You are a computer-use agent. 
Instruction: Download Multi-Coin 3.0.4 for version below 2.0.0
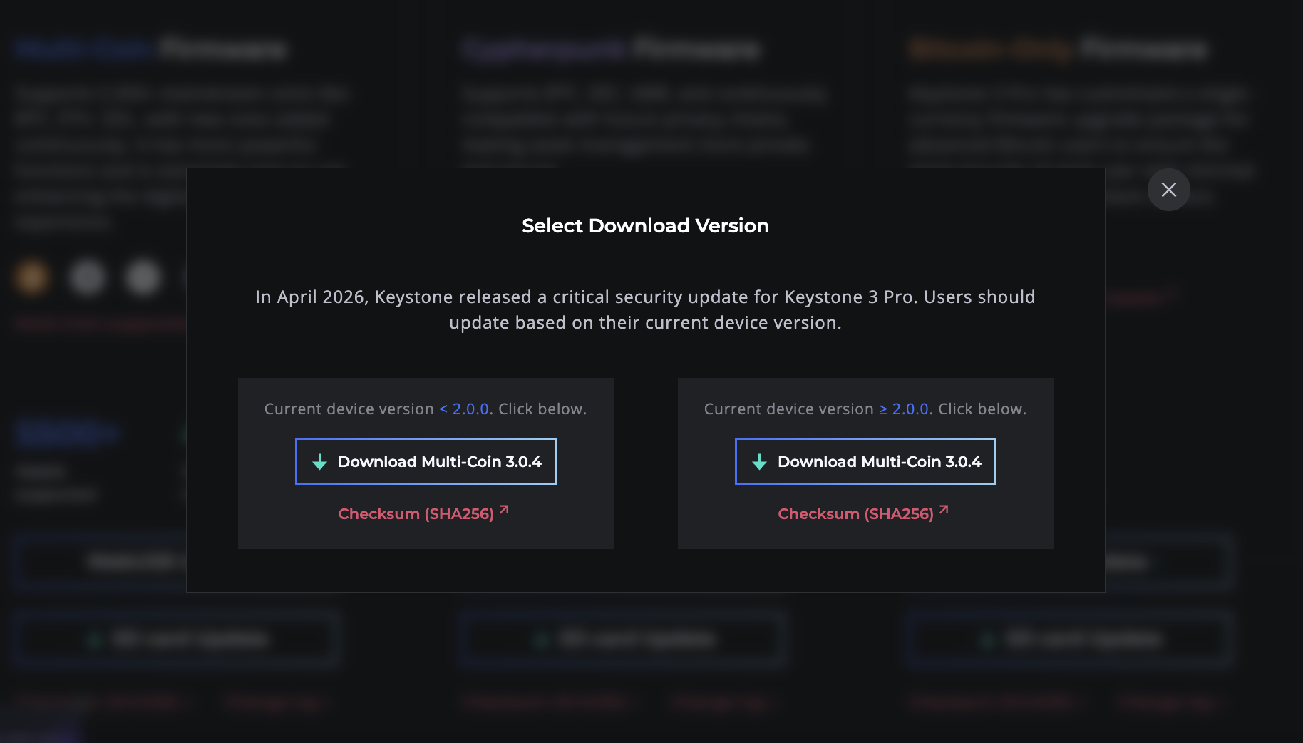[426, 461]
